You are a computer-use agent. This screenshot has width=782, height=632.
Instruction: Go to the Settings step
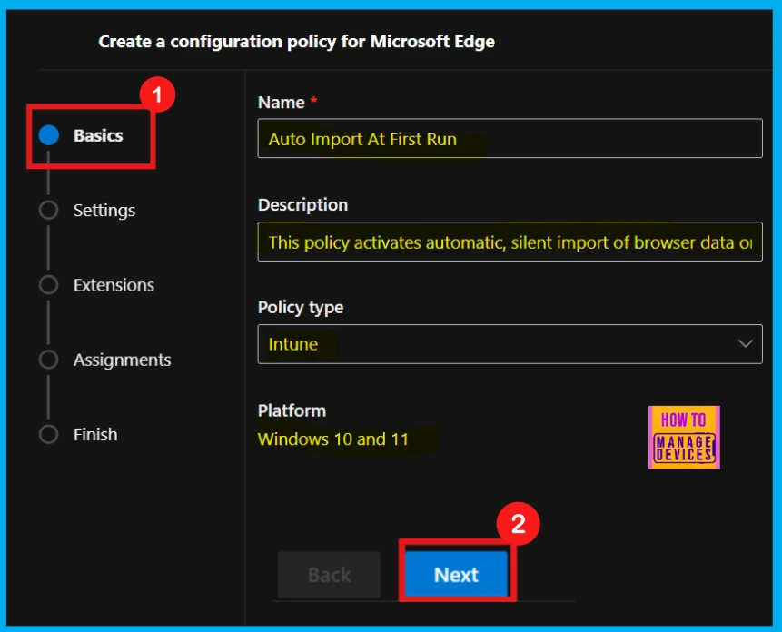coord(104,211)
